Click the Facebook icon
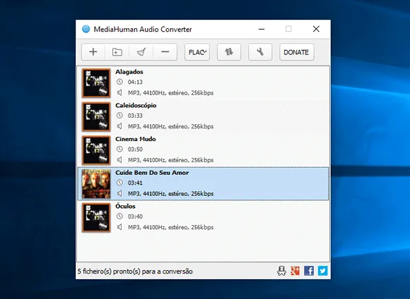Image resolution: width=410 pixels, height=299 pixels. point(309,271)
